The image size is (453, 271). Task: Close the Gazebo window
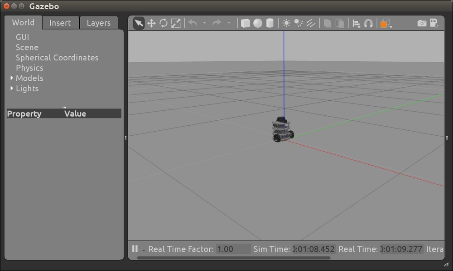click(x=7, y=6)
